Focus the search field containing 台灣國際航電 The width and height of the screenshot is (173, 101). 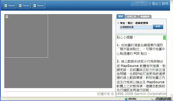point(136,27)
